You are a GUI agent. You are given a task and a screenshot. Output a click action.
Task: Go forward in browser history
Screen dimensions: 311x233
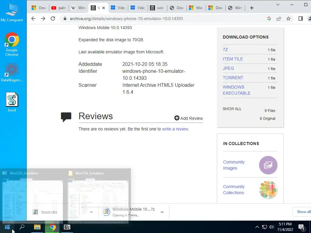tap(43, 19)
